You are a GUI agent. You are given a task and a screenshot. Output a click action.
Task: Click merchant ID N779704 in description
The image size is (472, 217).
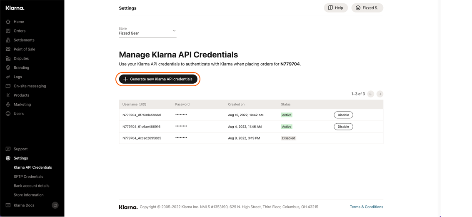[290, 64]
